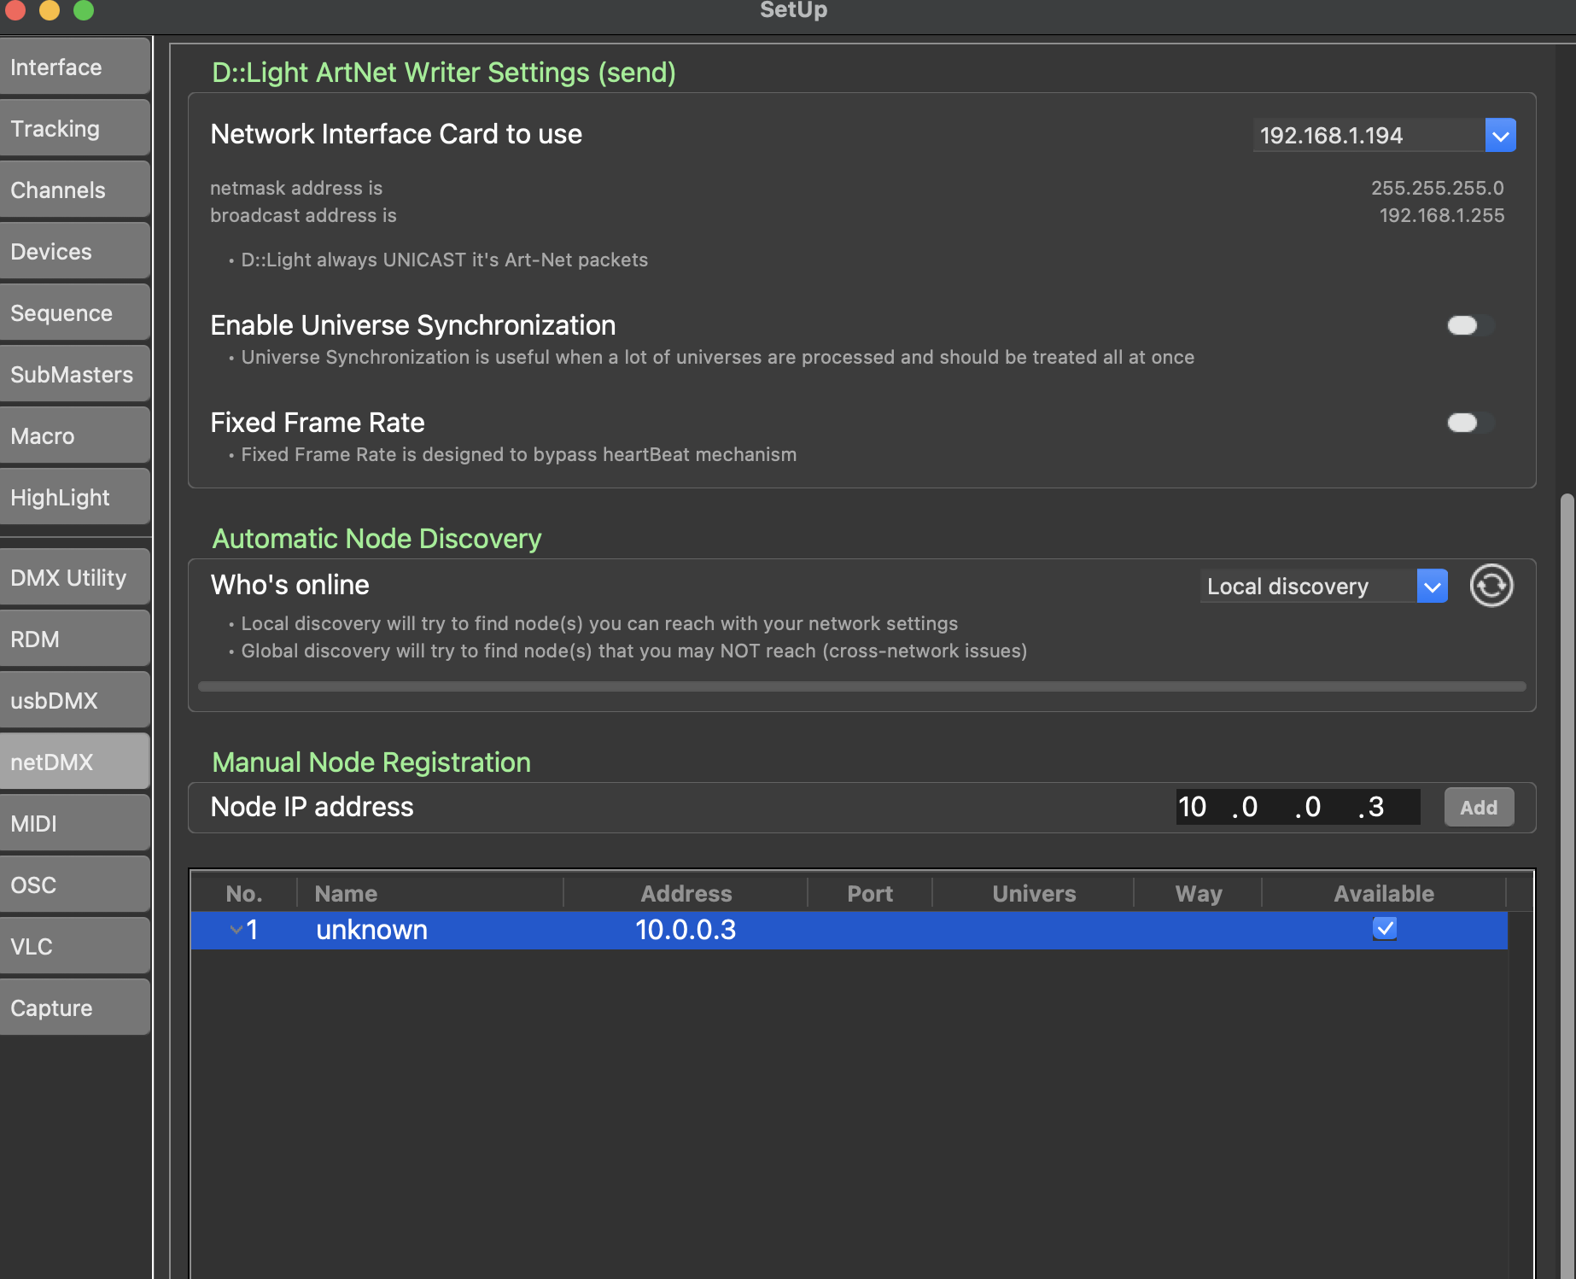The width and height of the screenshot is (1576, 1279).
Task: Open the OSC settings tab
Action: point(75,885)
